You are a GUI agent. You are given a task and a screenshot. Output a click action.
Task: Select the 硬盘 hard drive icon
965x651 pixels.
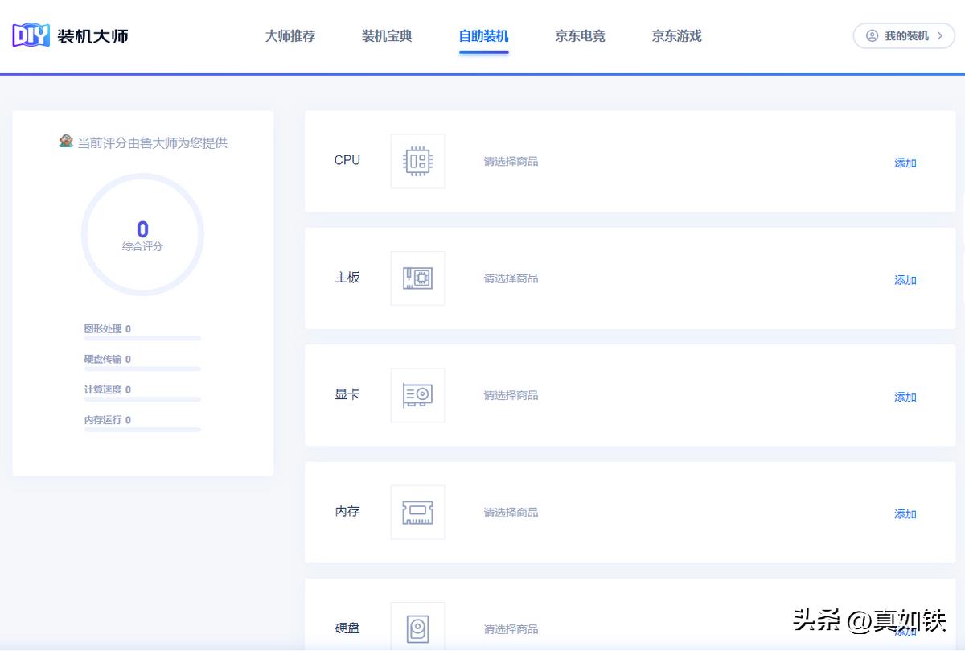[417, 626]
